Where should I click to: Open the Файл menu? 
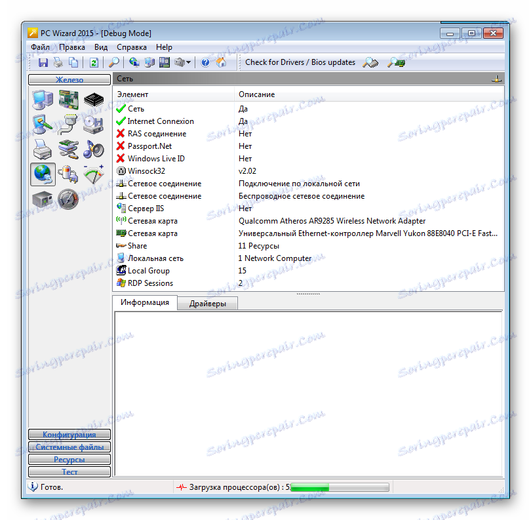(40, 47)
